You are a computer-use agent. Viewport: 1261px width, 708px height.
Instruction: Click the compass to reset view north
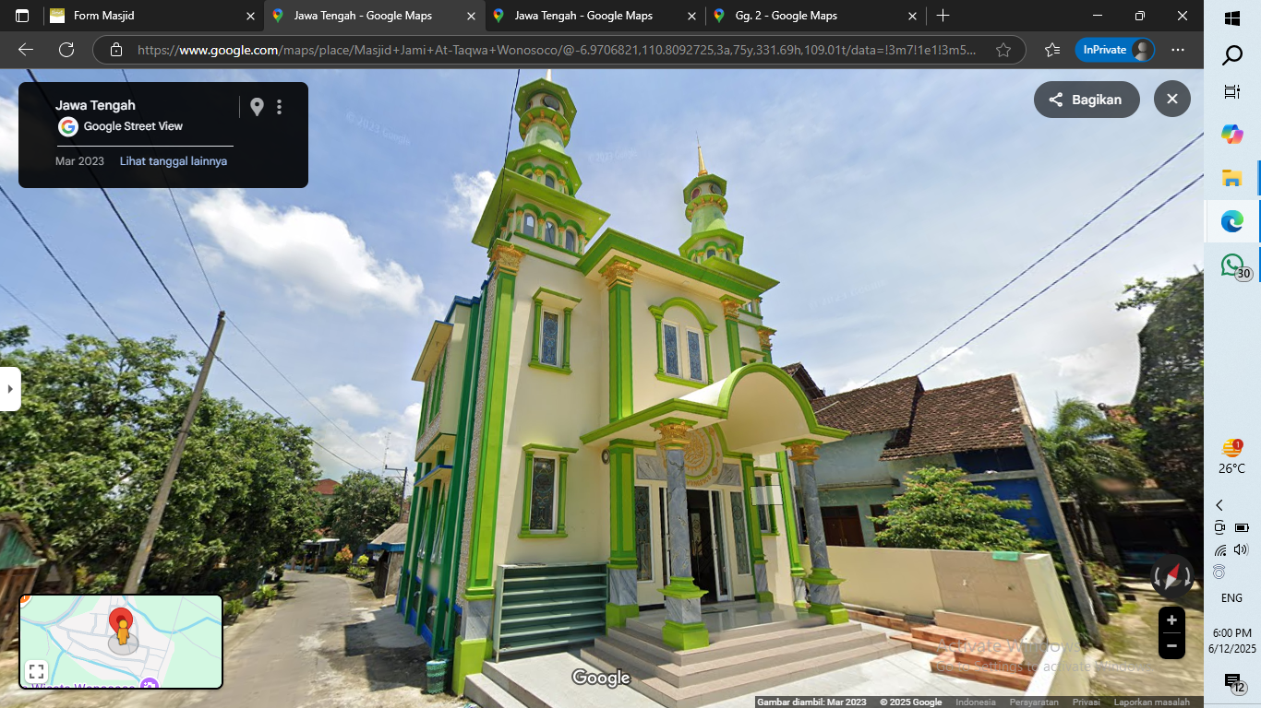pos(1172,578)
